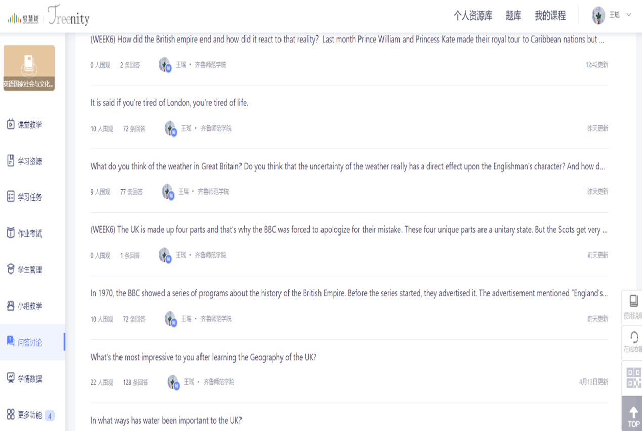Open 学习资源 via its sidebar icon
The image size is (642, 431).
coord(11,161)
